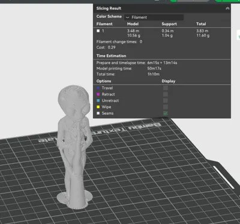Enable the Unretract display checkbox
The height and width of the screenshot is (224, 240).
(166, 100)
